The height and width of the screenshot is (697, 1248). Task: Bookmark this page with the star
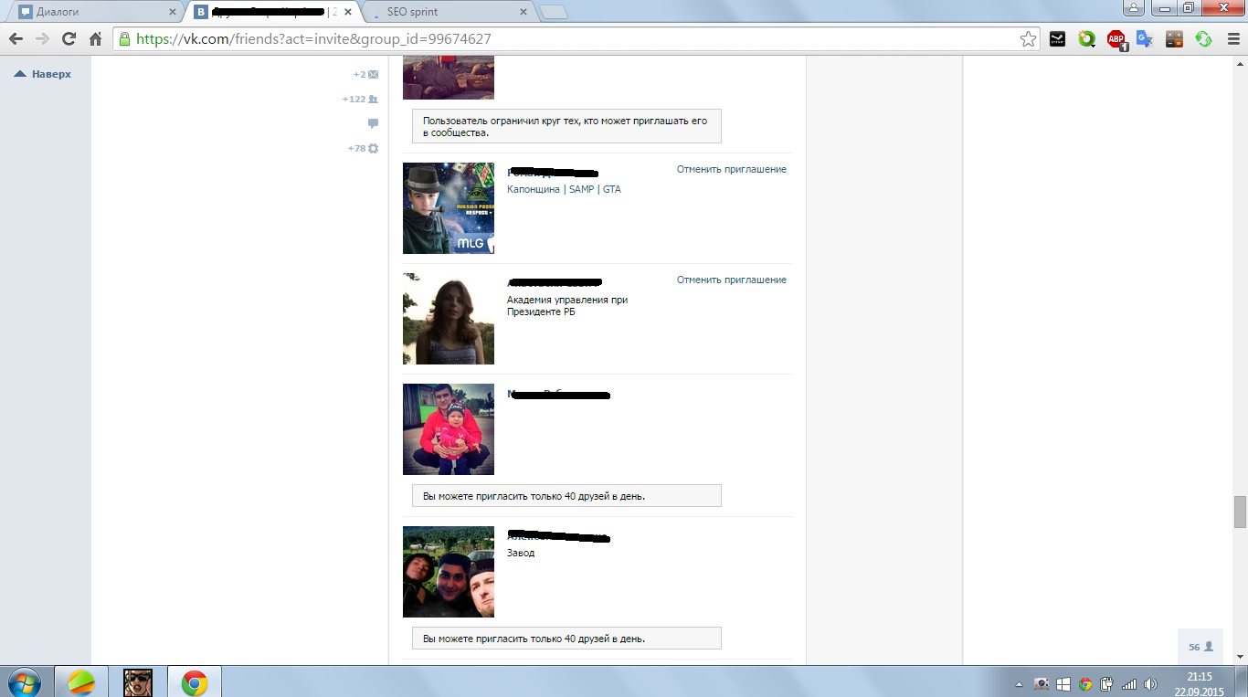1028,39
